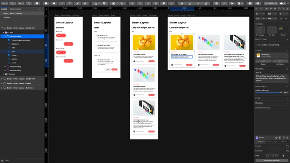Click the opacity 100% value field
The image size is (290, 163).
[286, 92]
